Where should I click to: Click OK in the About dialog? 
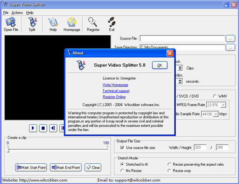(x=159, y=65)
